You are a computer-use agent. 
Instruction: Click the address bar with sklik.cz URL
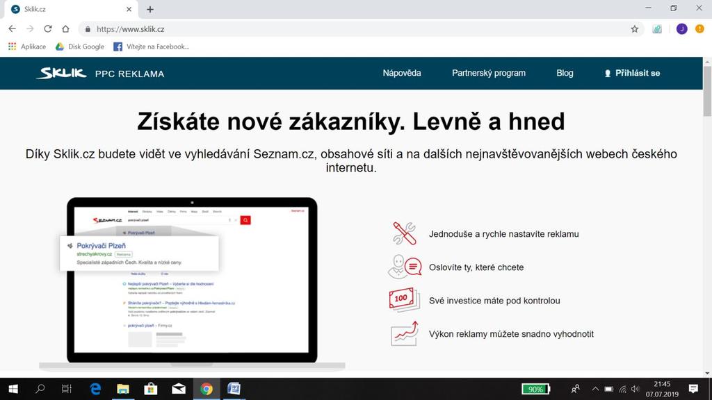(361, 29)
